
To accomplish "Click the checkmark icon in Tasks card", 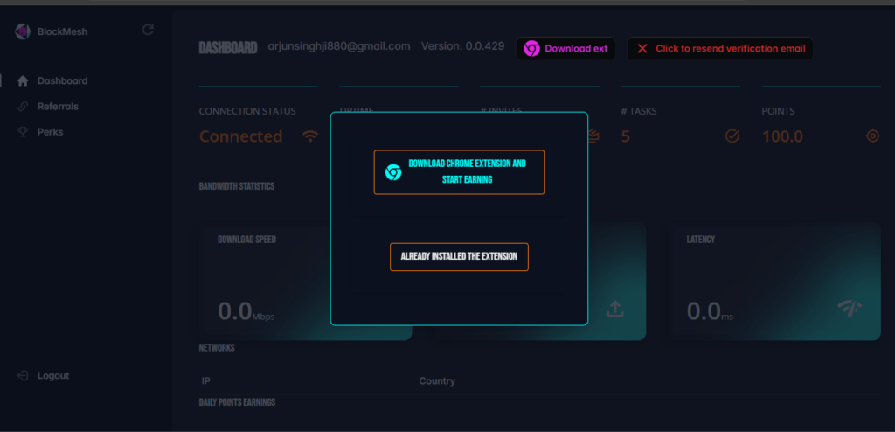I will 732,136.
